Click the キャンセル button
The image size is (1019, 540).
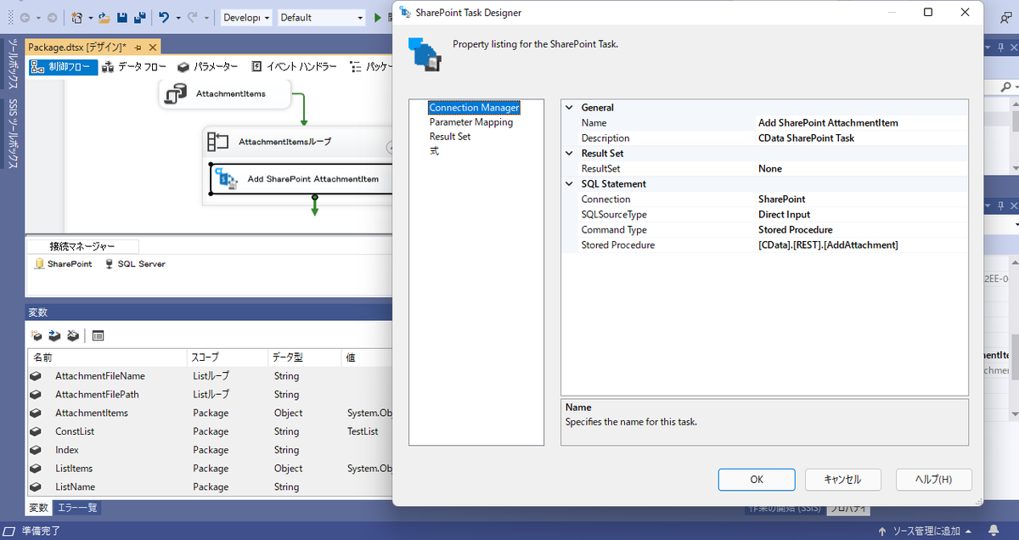click(842, 480)
